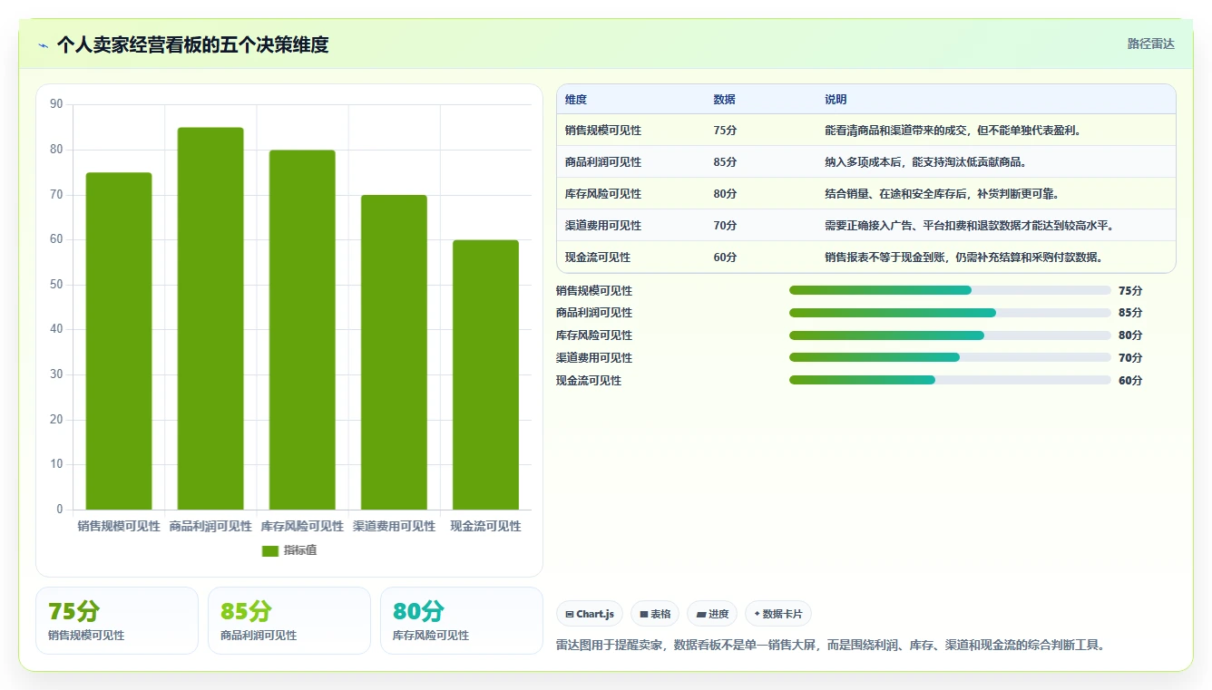This screenshot has height=690, width=1212.
Task: Click the description starting 纳入多项成本后
Action: tap(925, 162)
